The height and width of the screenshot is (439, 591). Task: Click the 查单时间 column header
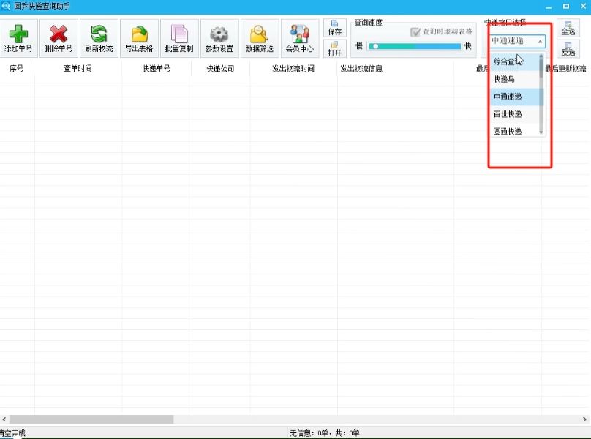(x=78, y=69)
